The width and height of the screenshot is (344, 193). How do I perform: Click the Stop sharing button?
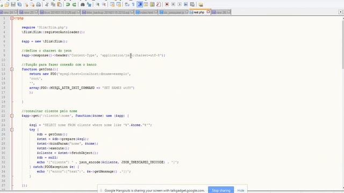[221, 190]
